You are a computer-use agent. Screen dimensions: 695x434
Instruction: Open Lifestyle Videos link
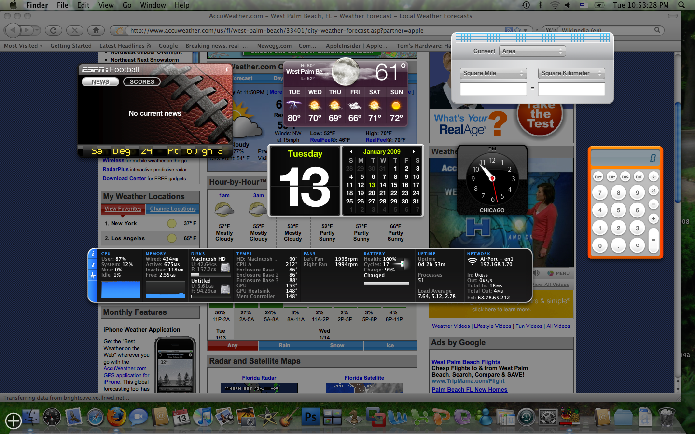pos(492,326)
